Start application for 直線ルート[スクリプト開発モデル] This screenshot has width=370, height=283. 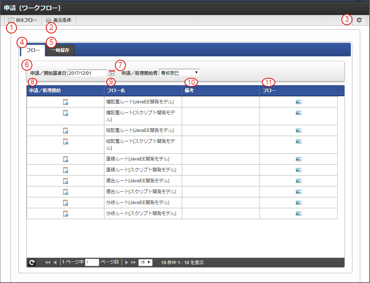[65, 170]
